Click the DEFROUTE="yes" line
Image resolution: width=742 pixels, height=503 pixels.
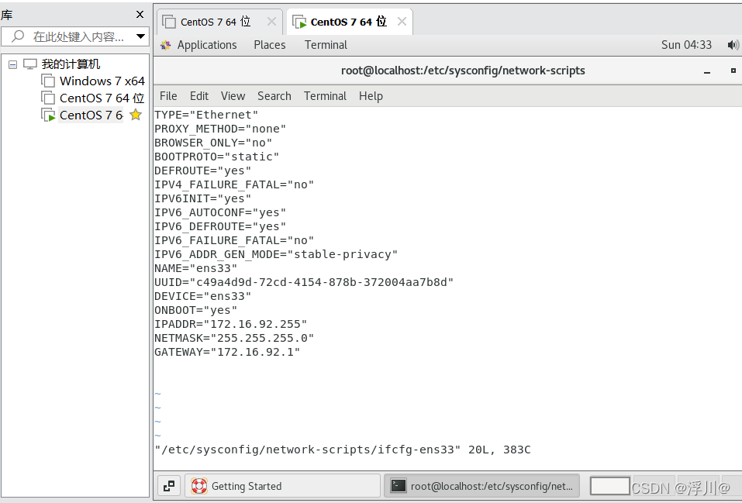[x=202, y=171]
